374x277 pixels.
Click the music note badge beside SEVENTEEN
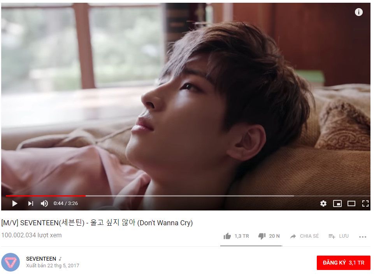(x=60, y=259)
